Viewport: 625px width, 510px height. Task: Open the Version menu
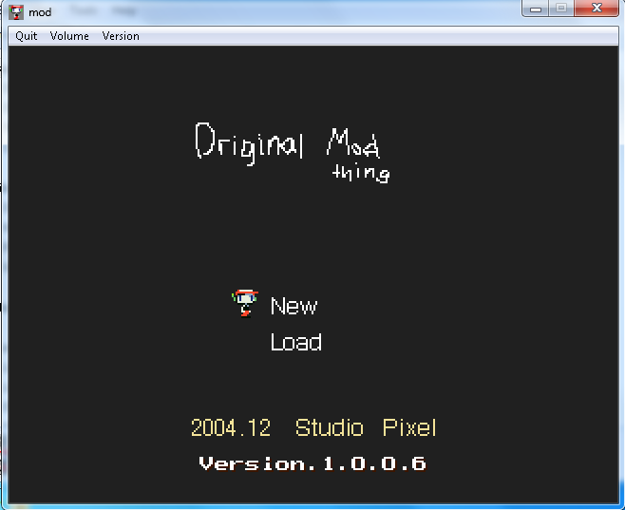point(121,36)
